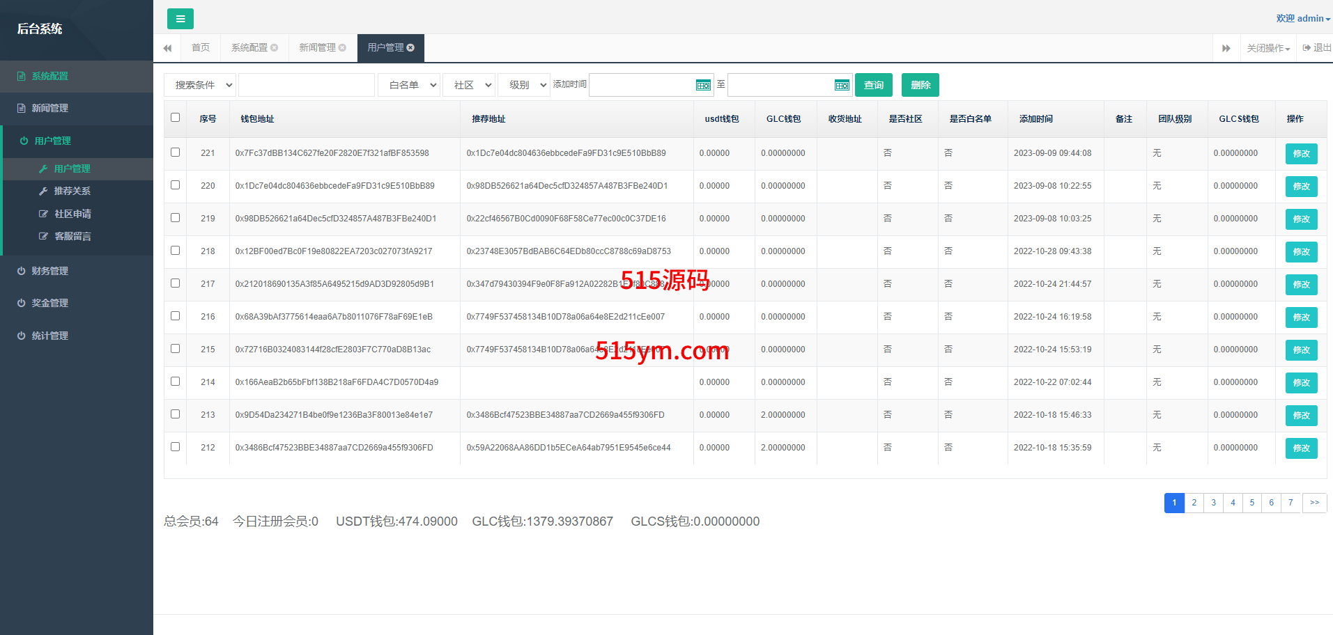Click the green hamburger menu toggle button
The height and width of the screenshot is (635, 1333).
tap(180, 19)
